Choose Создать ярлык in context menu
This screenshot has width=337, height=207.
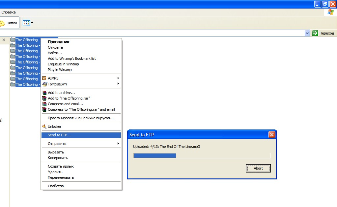81,166
